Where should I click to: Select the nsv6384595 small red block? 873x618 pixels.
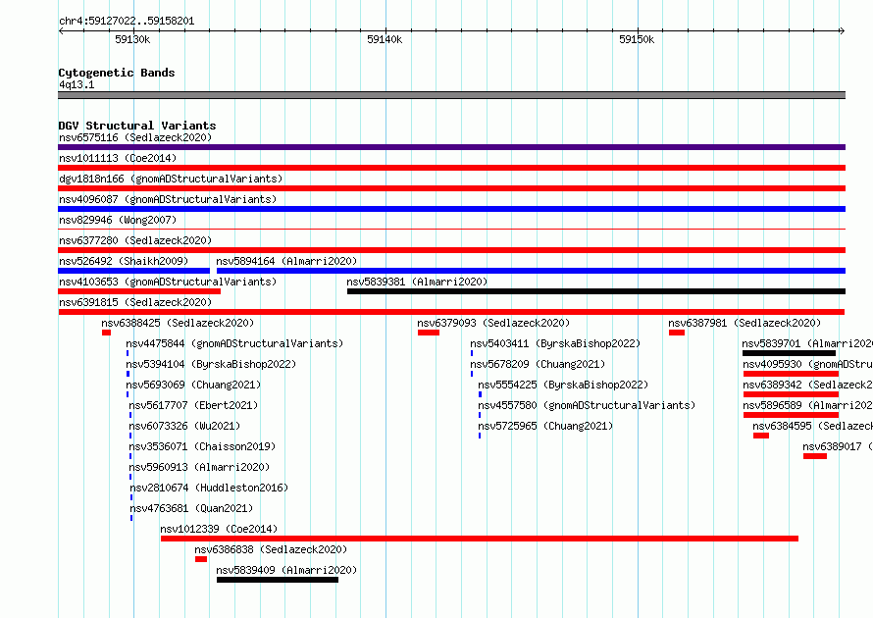[761, 436]
